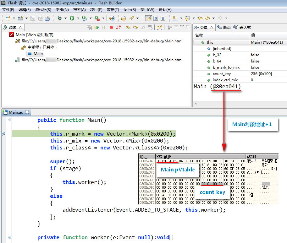The image size is (287, 243).
Task: Click the red Terminate debug icon
Action: (111, 27)
